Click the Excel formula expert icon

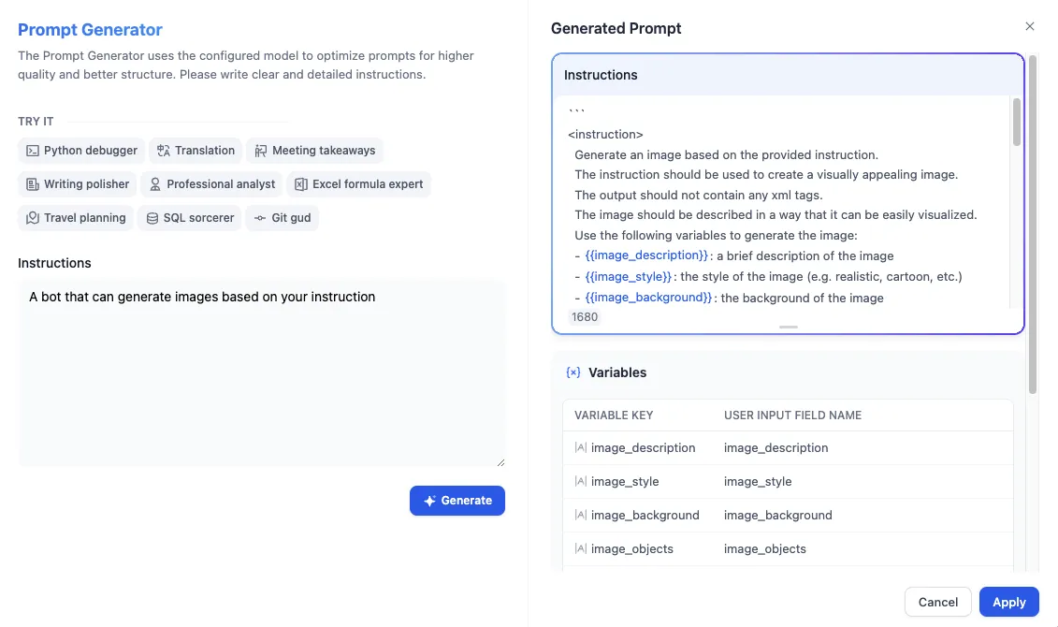[301, 184]
